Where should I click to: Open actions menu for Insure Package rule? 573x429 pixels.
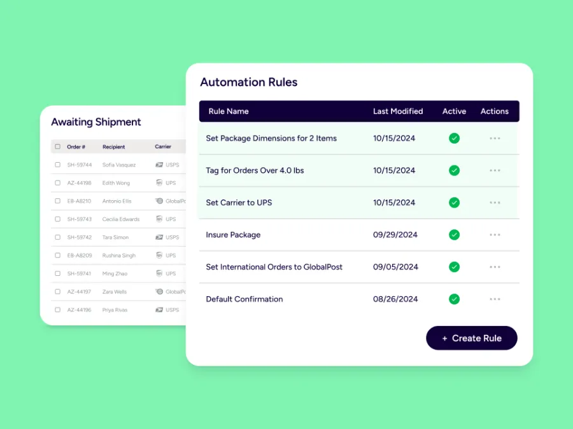click(495, 235)
